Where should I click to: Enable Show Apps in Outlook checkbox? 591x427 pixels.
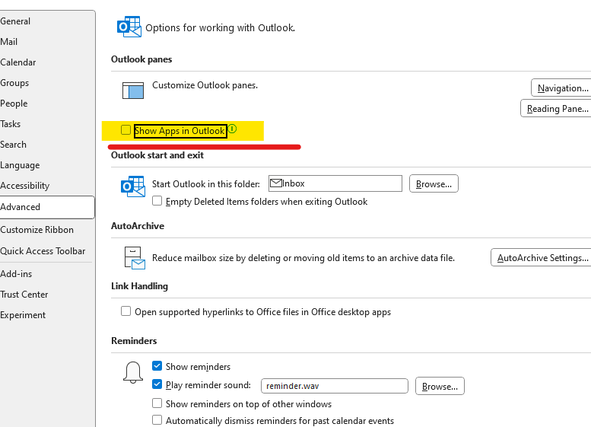[126, 130]
